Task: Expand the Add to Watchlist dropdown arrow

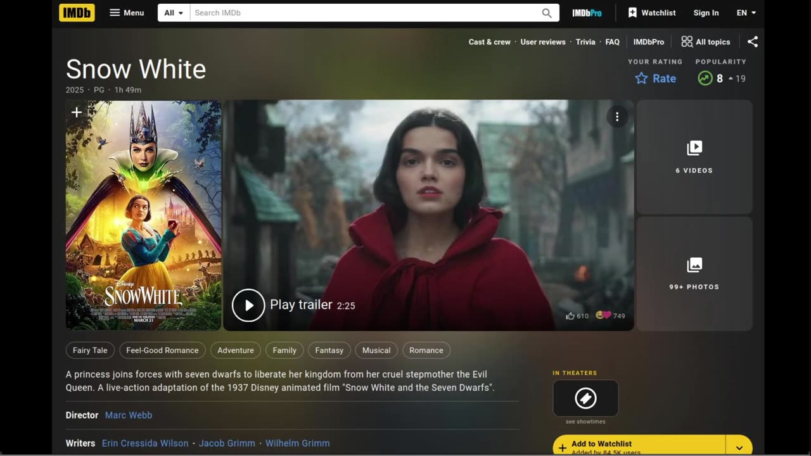Action: [x=739, y=446]
